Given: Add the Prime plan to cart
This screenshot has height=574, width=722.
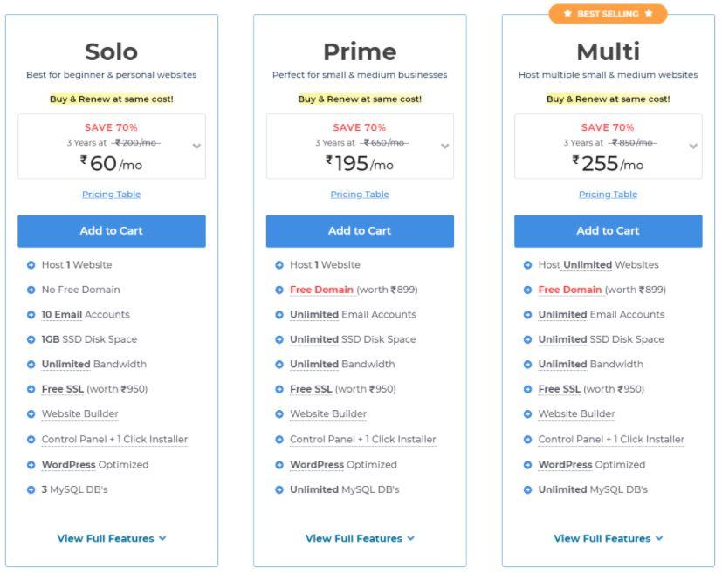Looking at the screenshot, I should pyautogui.click(x=360, y=231).
